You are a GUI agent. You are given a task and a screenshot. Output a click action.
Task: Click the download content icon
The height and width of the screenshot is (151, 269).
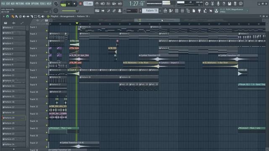point(216,11)
